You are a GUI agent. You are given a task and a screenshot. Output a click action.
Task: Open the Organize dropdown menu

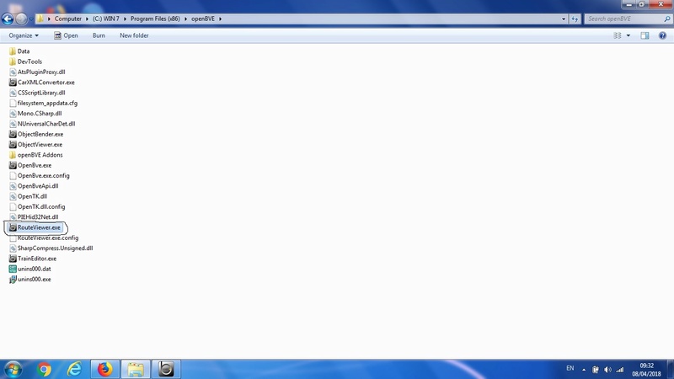[24, 35]
